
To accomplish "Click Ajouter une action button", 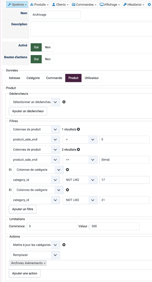I will click(25, 273).
